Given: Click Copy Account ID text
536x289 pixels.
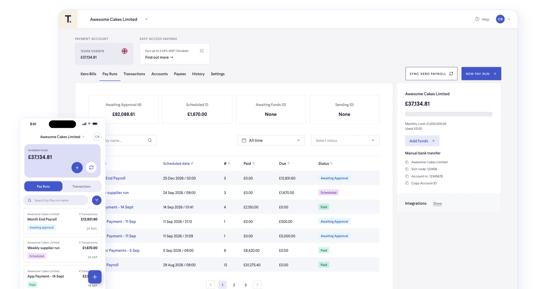Looking at the screenshot, I should [424, 183].
